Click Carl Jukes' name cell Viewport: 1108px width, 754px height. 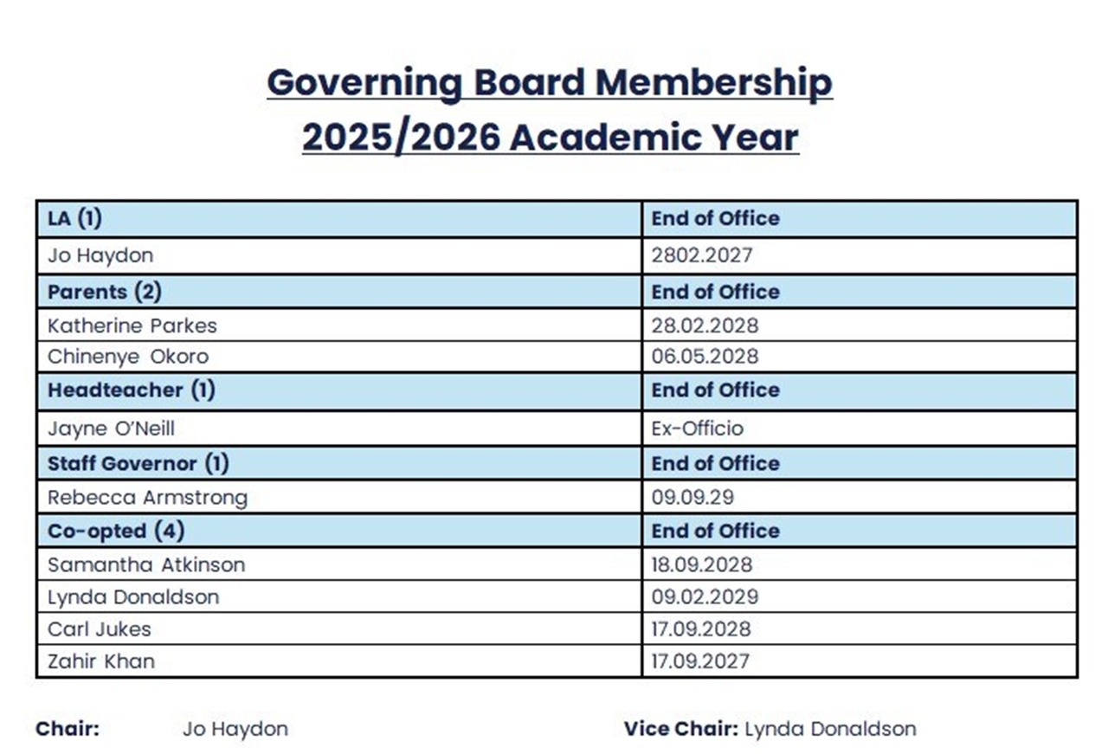(100, 629)
